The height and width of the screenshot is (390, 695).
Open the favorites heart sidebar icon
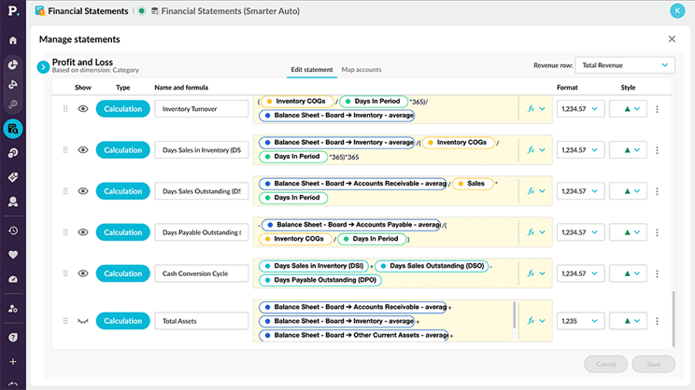[13, 255]
